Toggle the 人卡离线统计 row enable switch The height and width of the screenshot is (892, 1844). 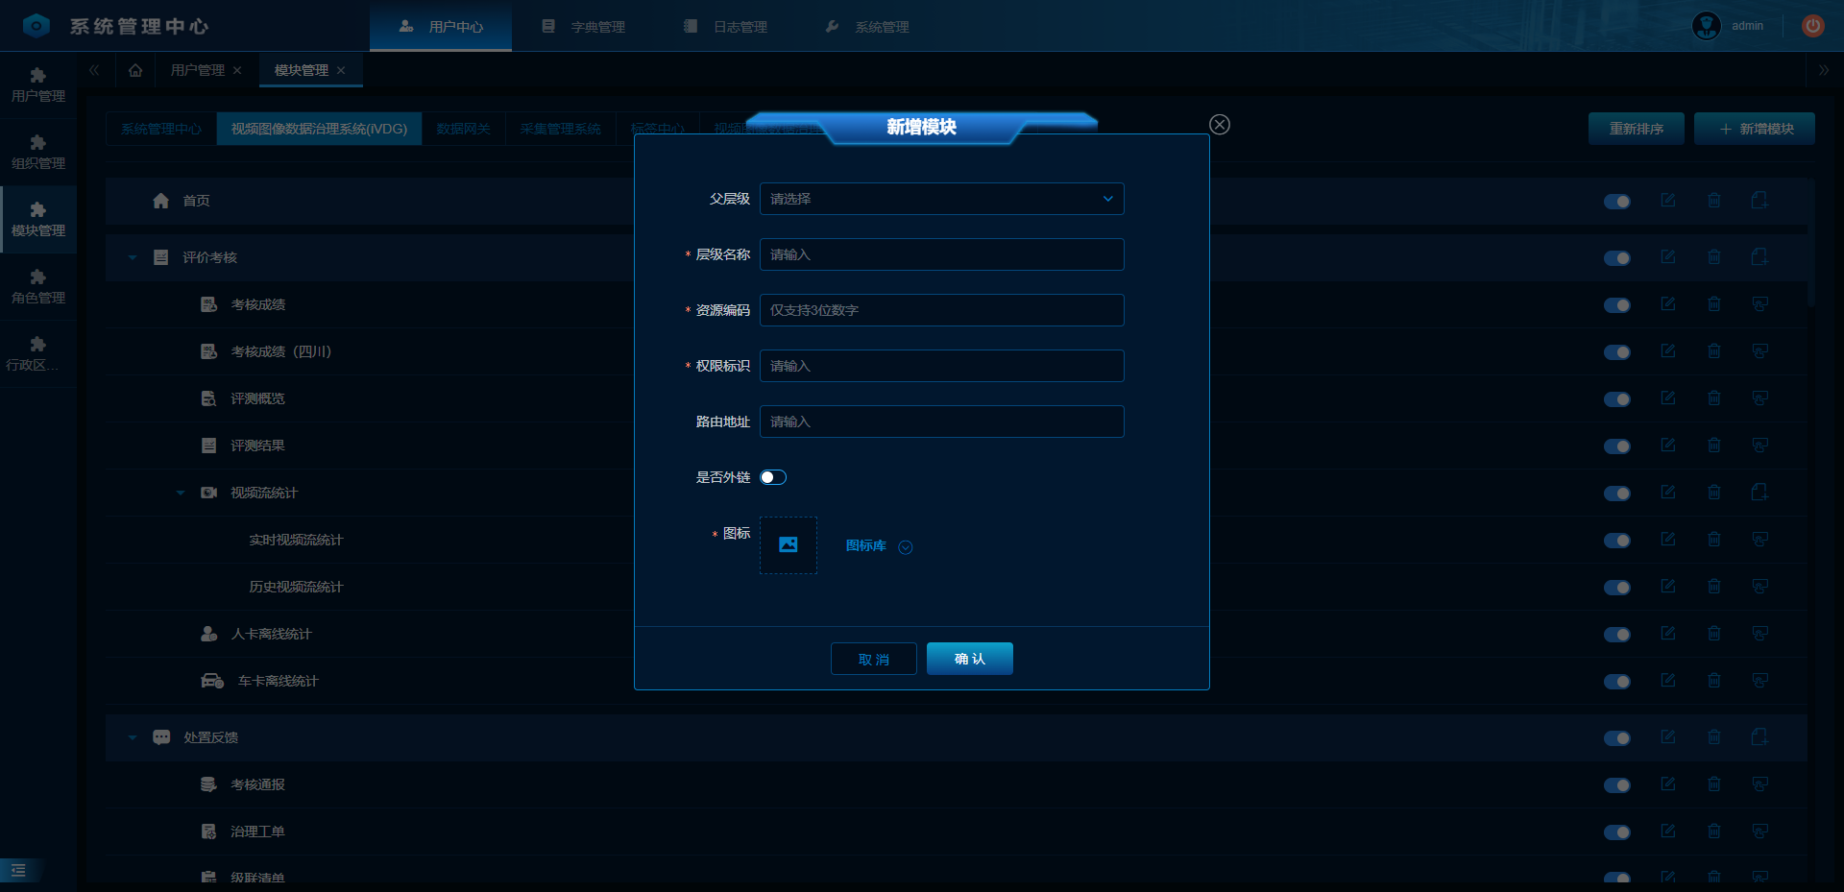[1617, 635]
